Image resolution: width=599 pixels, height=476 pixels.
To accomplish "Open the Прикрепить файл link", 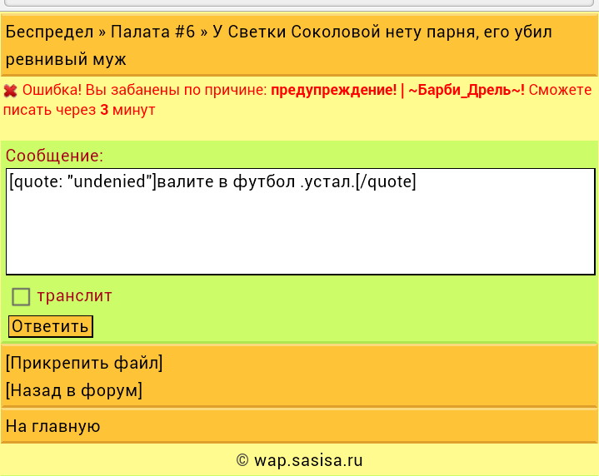I will (84, 363).
